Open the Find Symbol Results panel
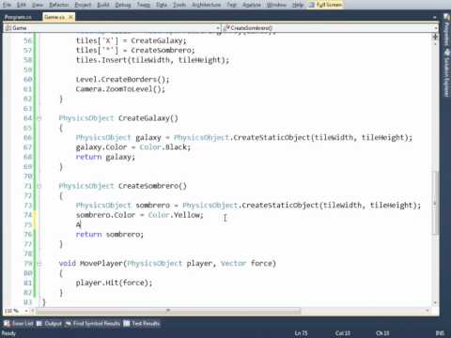This screenshot has height=338, width=451. coord(93,323)
